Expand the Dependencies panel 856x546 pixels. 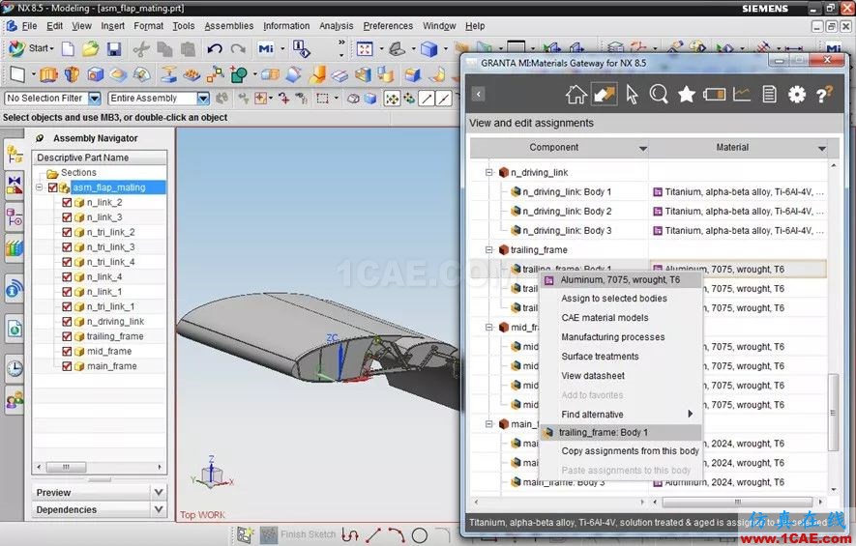pos(159,509)
